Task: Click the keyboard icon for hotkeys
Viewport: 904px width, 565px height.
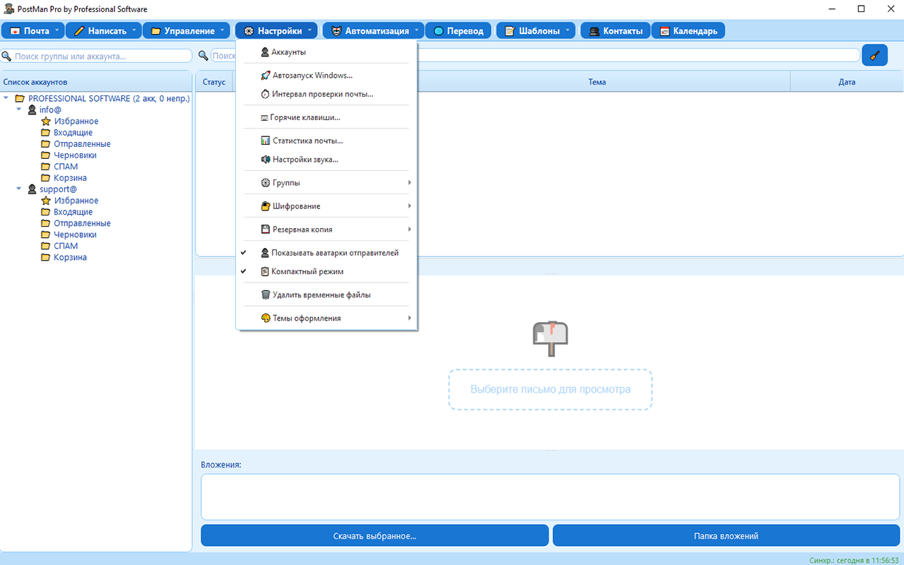Action: (x=264, y=118)
